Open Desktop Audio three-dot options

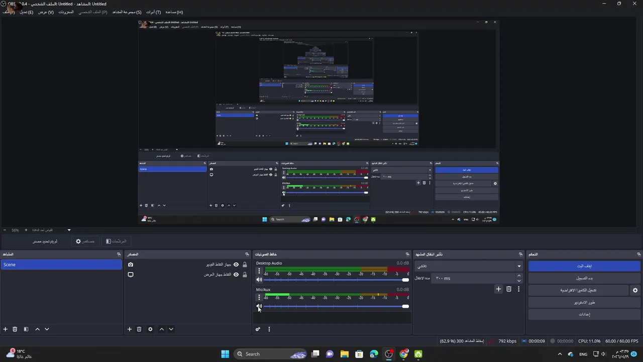[x=259, y=271]
